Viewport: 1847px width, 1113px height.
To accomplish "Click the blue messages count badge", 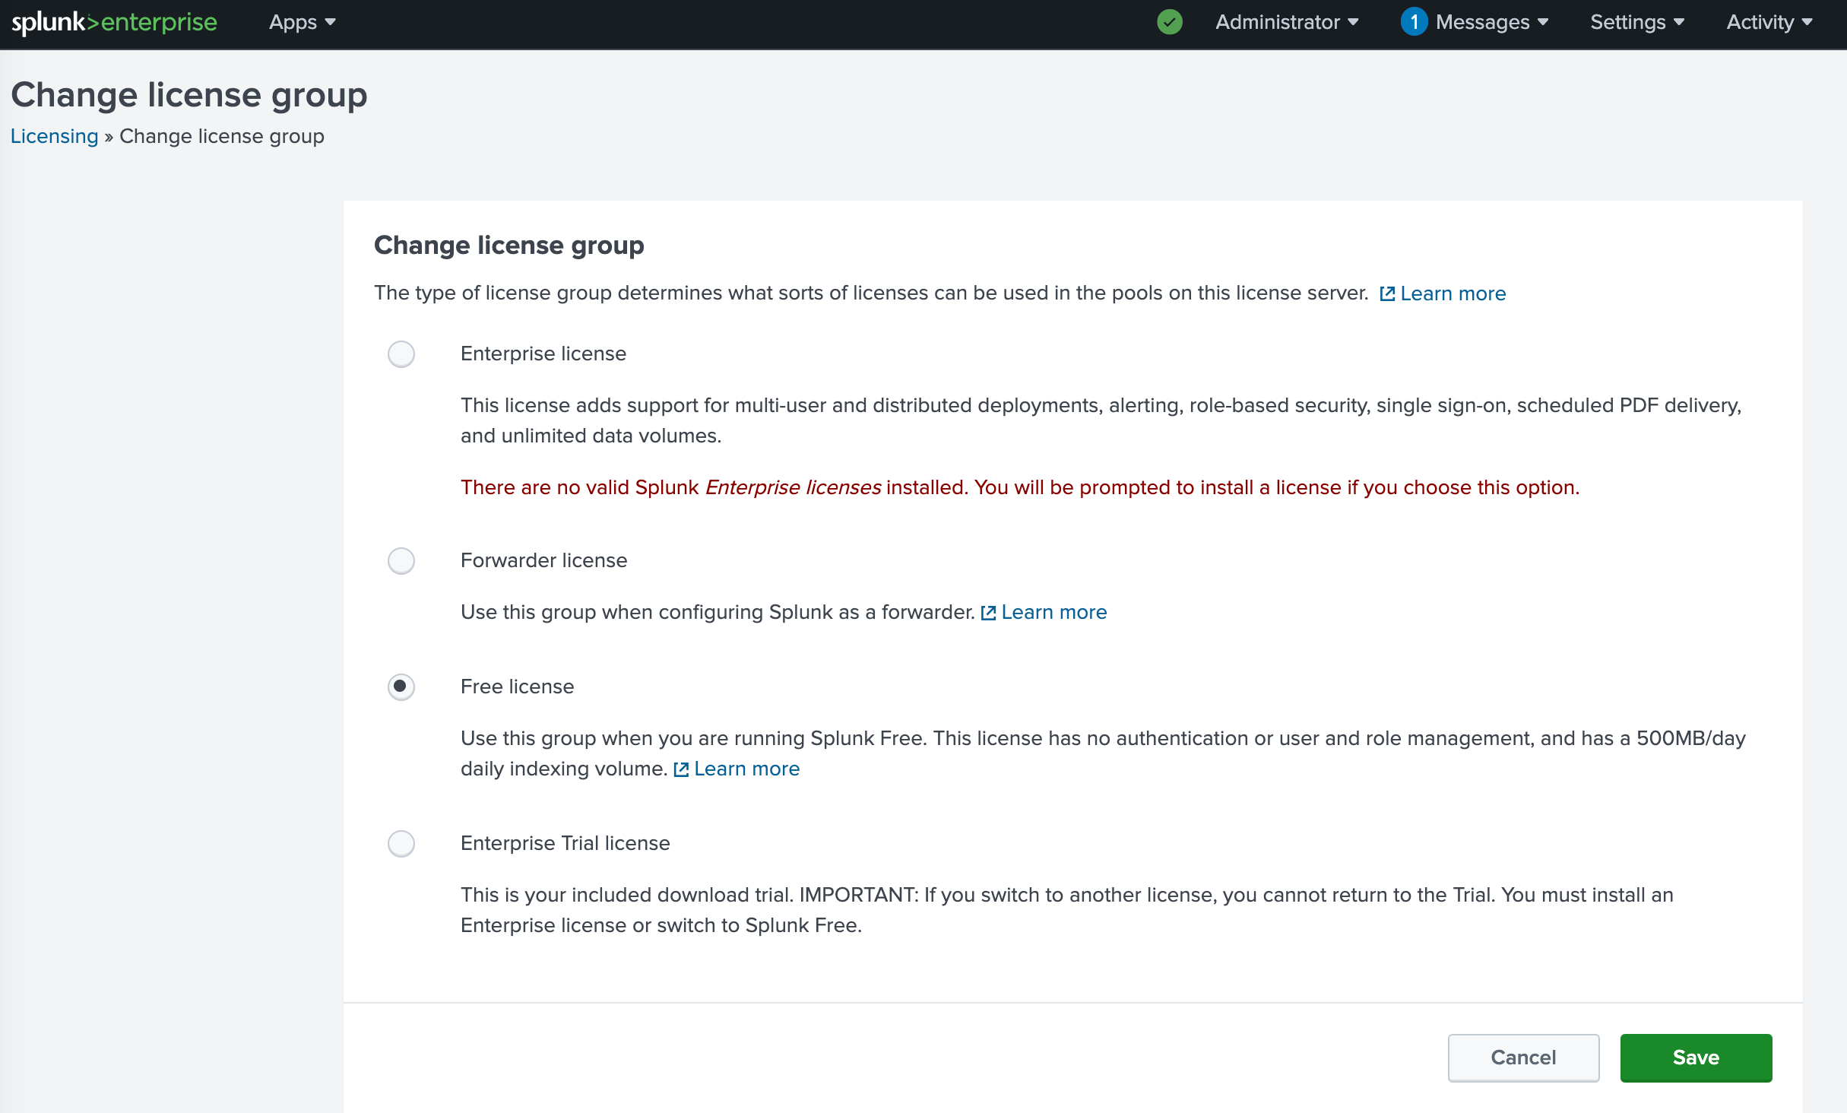I will click(x=1414, y=22).
